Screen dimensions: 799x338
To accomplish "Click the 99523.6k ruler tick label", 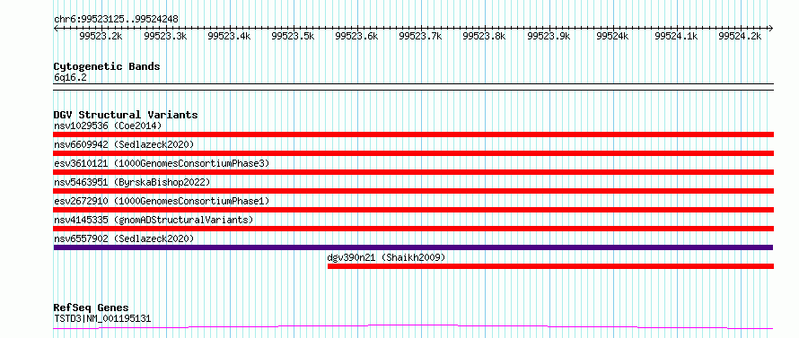I will click(356, 36).
